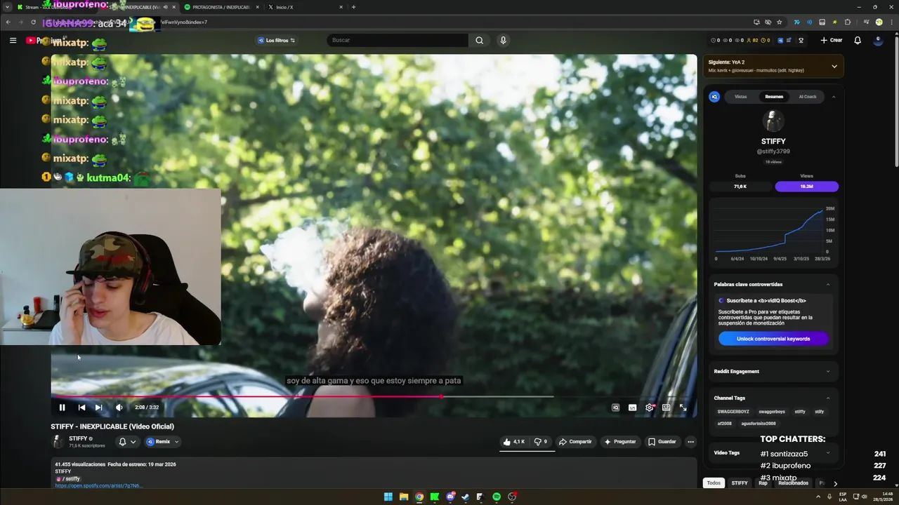
Task: Click Unlock controversial keywords button
Action: (773, 339)
